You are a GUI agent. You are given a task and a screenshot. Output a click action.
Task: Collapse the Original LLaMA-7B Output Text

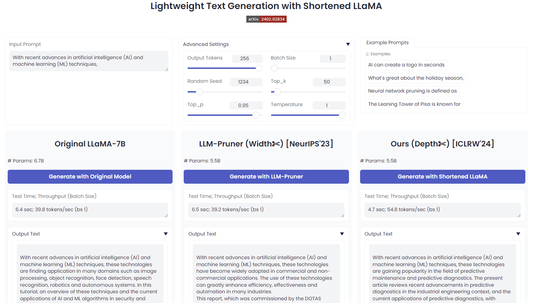coord(166,234)
